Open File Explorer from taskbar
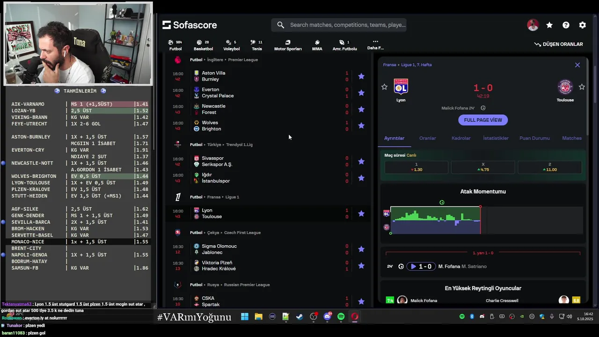This screenshot has width=599, height=337. [x=258, y=317]
